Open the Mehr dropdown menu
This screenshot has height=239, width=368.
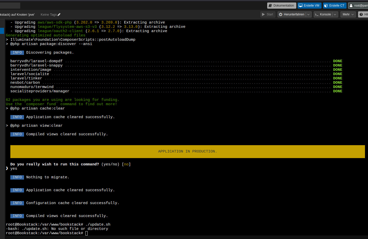tap(348, 14)
